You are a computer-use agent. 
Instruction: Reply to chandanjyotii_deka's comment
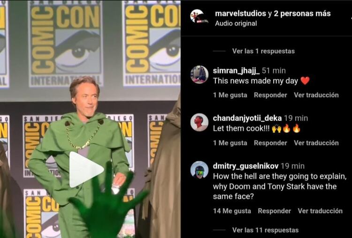[x=270, y=143]
